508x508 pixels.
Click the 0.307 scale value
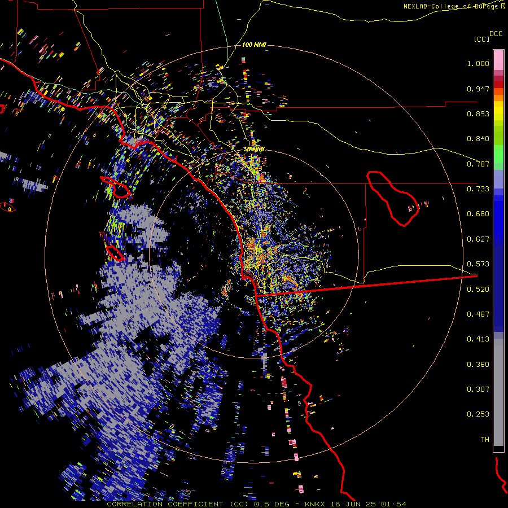coord(478,389)
